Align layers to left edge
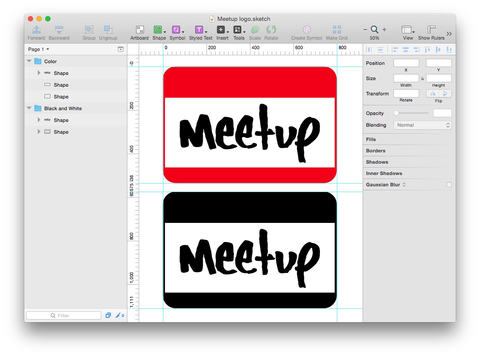Screen dimensions: 480x357 point(395,50)
